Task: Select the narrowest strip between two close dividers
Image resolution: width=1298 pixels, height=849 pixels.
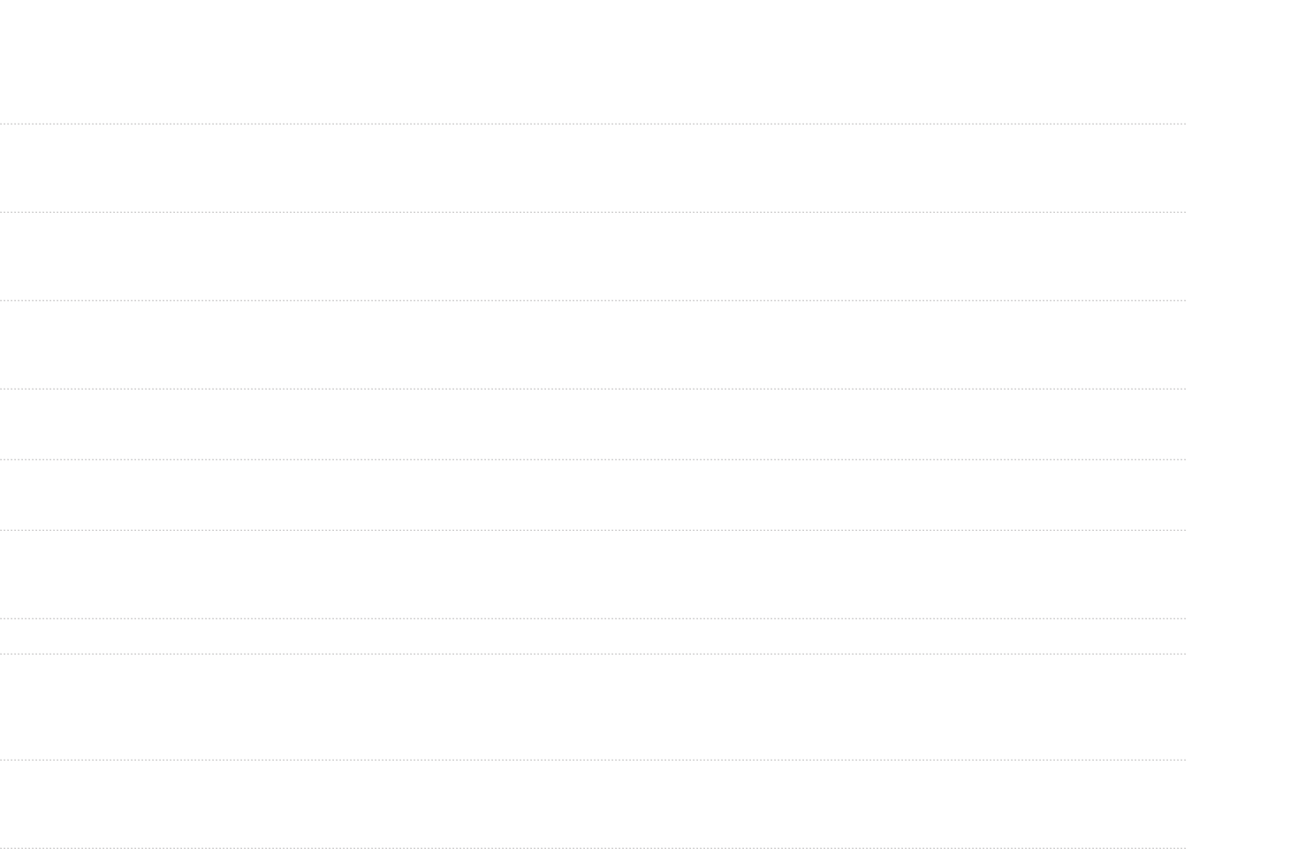Action: (593, 636)
